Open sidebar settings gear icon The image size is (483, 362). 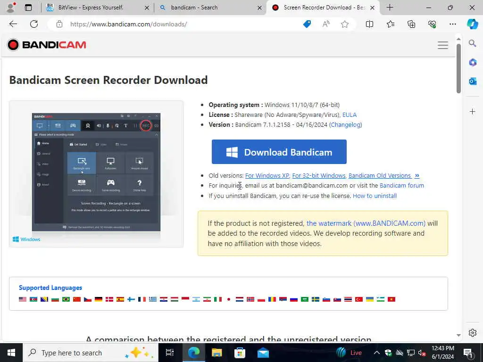pyautogui.click(x=473, y=333)
